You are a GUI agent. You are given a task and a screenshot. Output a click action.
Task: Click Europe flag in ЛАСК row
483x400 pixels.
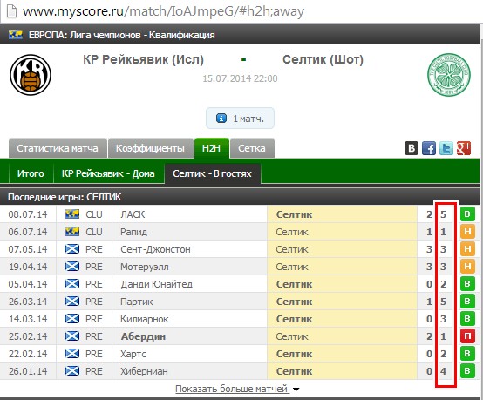pos(72,214)
